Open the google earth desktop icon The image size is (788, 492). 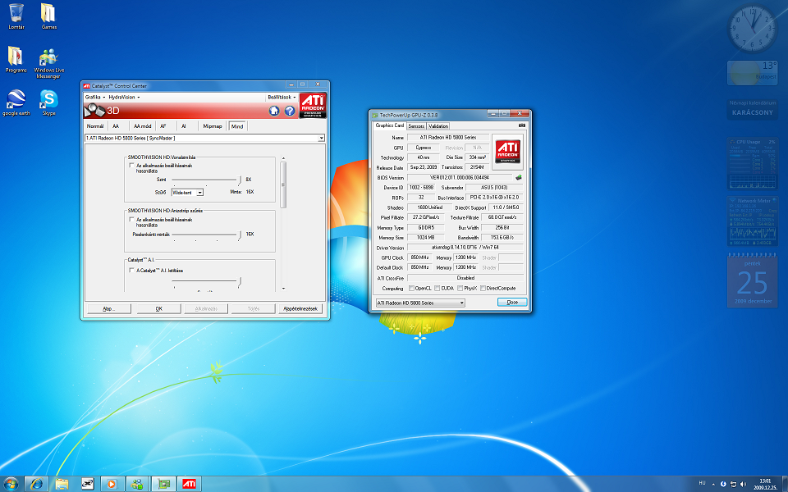click(x=16, y=102)
